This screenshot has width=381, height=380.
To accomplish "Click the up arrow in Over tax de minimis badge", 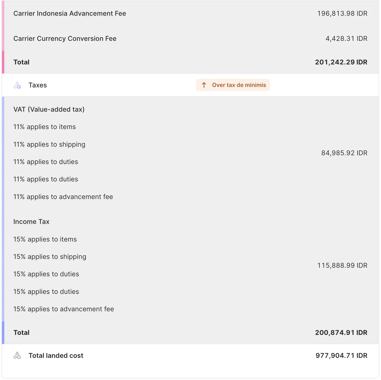I will click(x=204, y=85).
